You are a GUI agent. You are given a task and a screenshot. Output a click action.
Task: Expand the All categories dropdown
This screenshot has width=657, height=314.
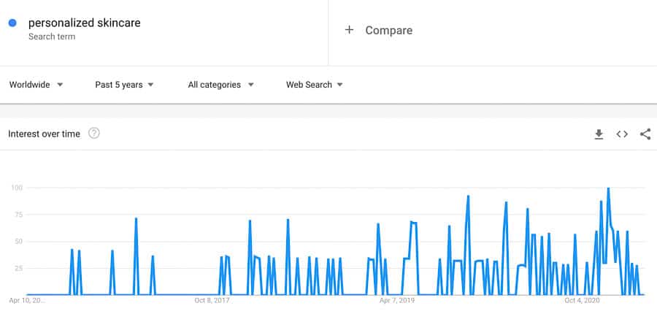click(220, 85)
